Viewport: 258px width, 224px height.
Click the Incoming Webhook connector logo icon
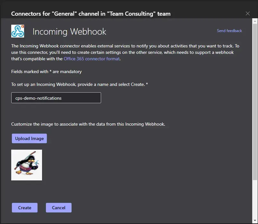(x=18, y=31)
